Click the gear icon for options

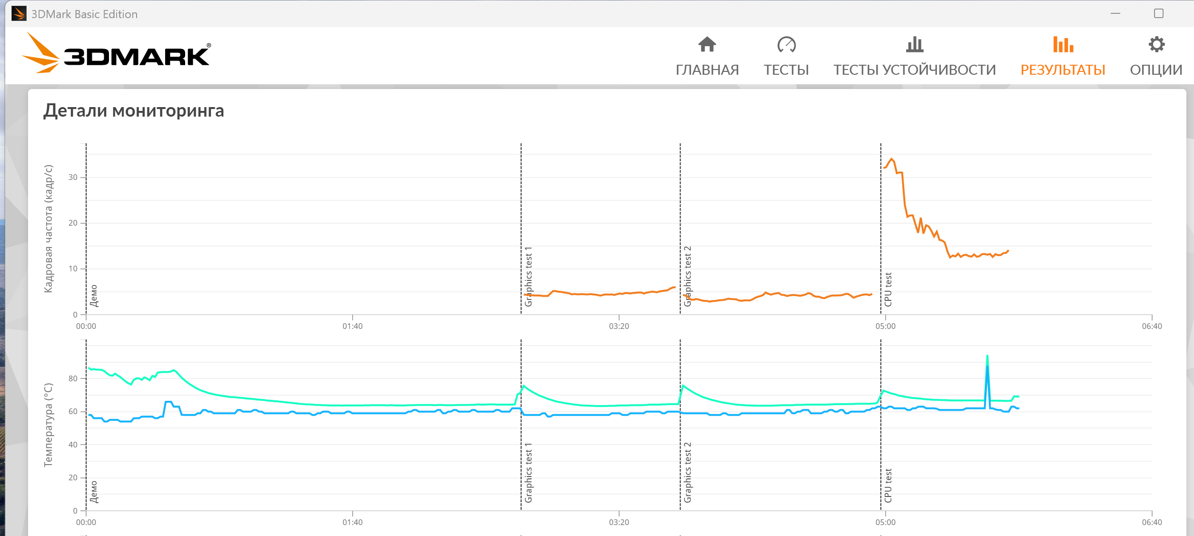[1156, 44]
